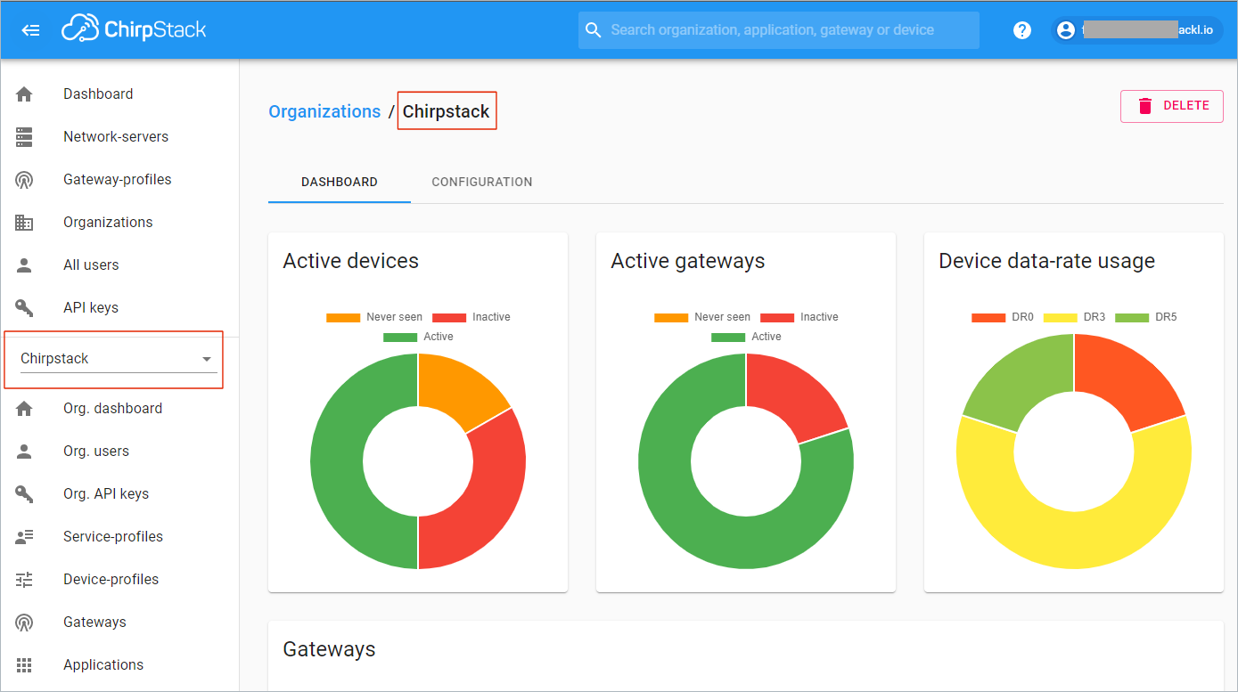Open the Applications grid icon
The height and width of the screenshot is (692, 1238).
pos(24,665)
